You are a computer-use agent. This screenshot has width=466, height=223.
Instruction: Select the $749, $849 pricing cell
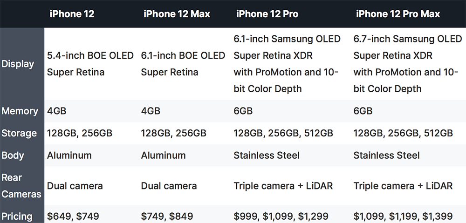point(167,216)
